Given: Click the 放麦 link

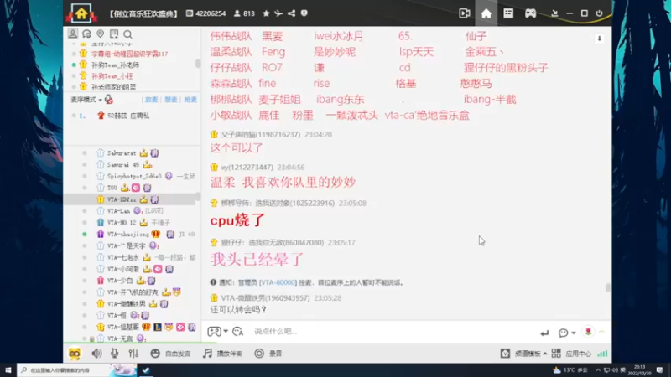Looking at the screenshot, I should tap(151, 100).
